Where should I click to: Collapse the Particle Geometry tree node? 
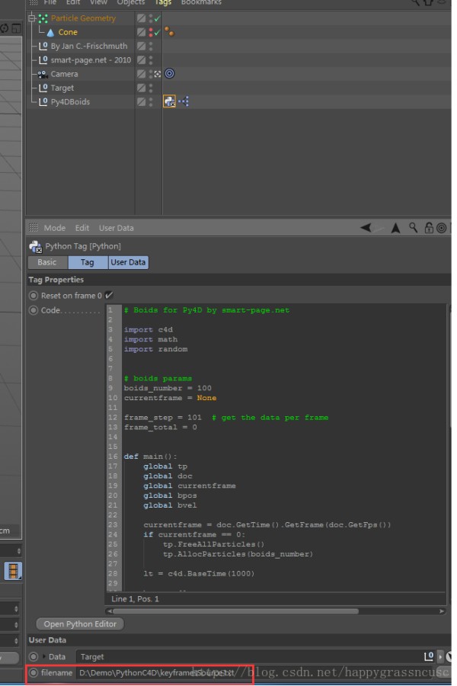coord(31,18)
